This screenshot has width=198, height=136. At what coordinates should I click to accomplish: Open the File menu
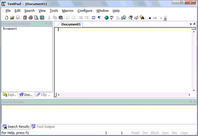click(8, 11)
